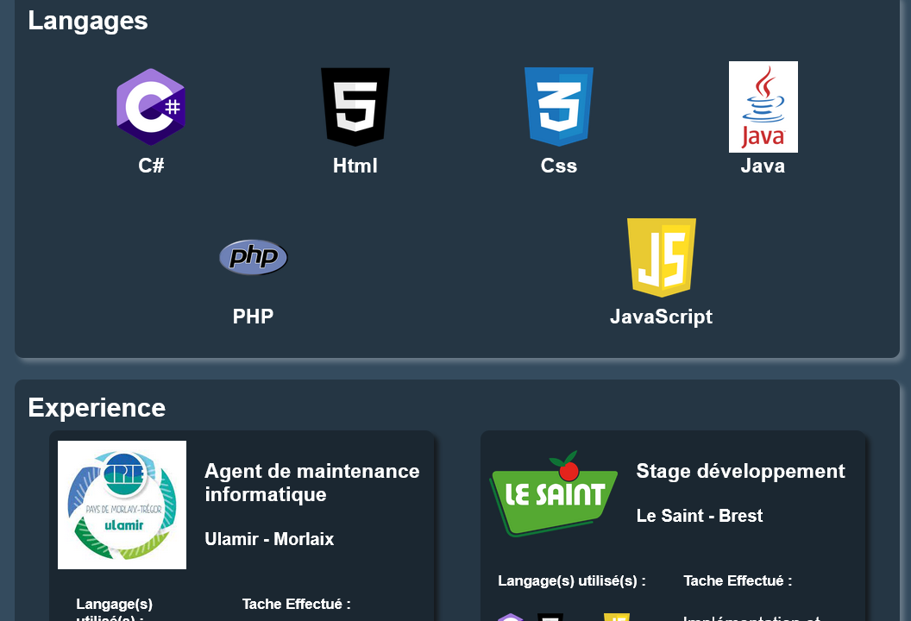Click the "Le Saint - Brest" text

(x=700, y=516)
